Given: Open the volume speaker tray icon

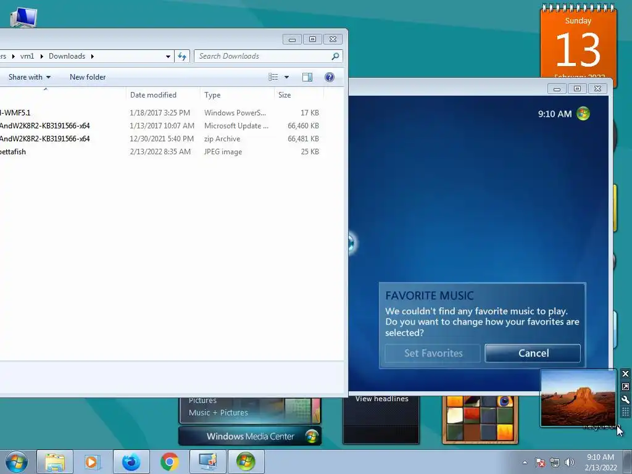Looking at the screenshot, I should click(570, 462).
